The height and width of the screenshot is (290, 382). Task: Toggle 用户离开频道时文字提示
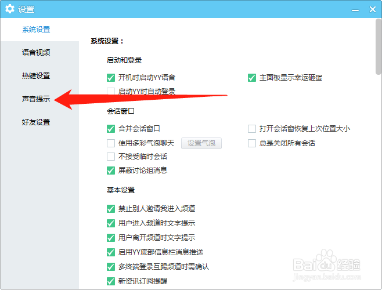tap(111, 238)
